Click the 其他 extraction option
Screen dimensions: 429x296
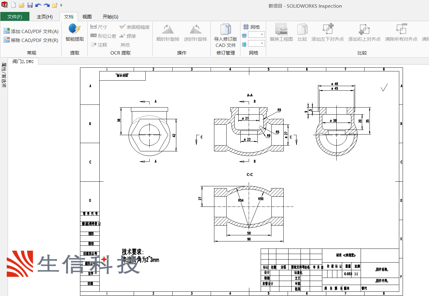point(125,45)
